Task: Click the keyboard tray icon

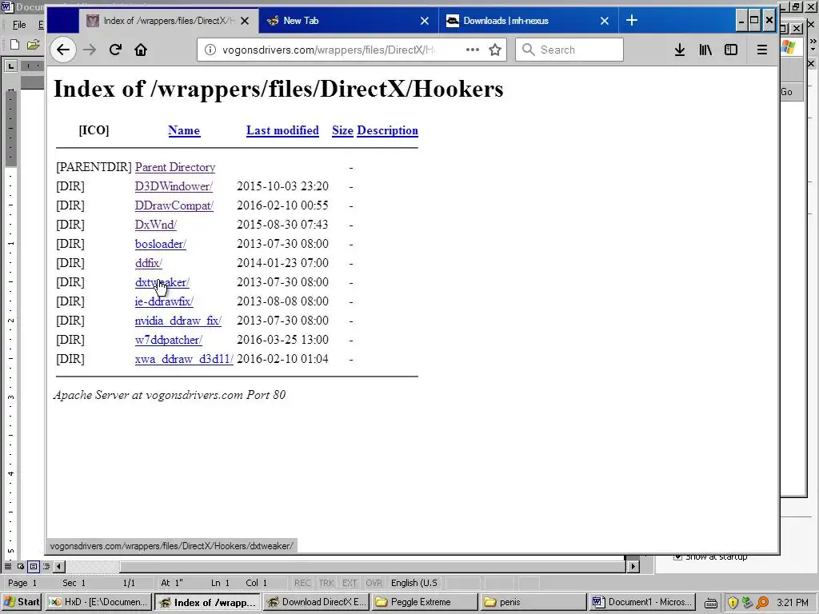Action: point(710,603)
